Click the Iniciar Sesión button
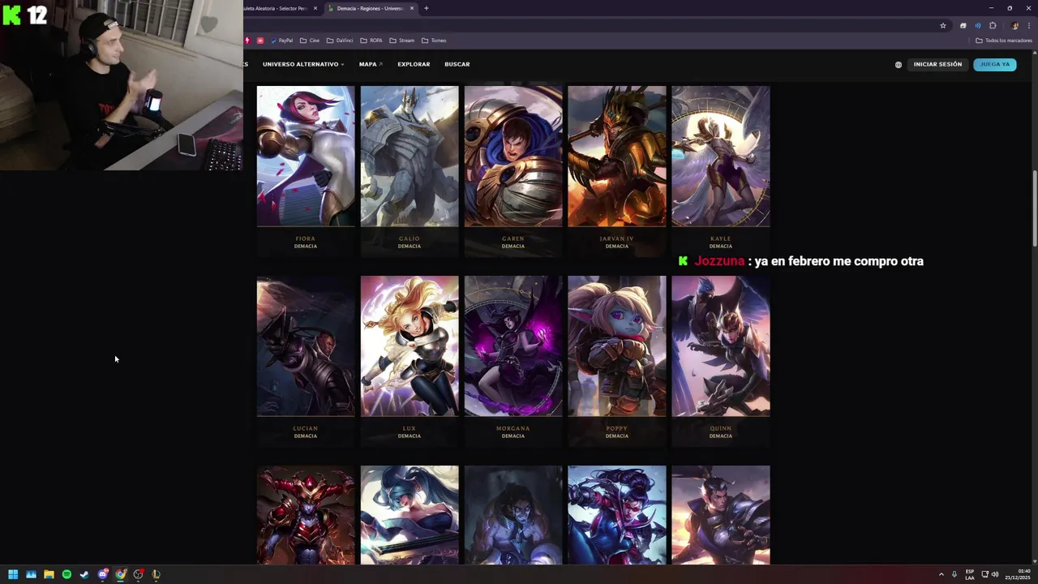 pyautogui.click(x=937, y=64)
